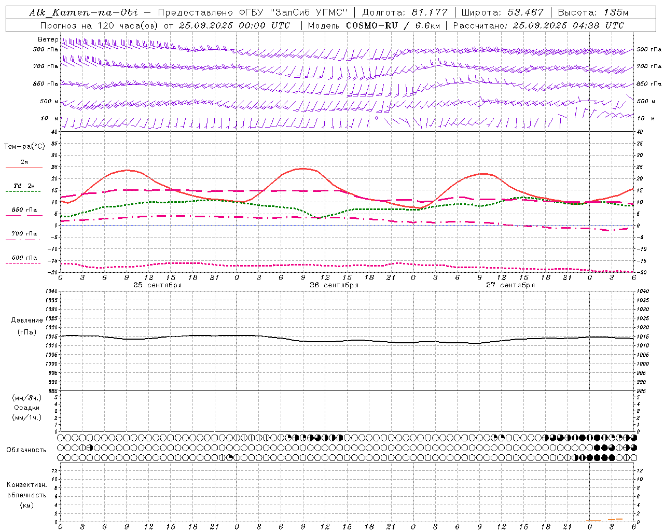
Task: Click the station name Alk_Kamen-na-Obi
Action: [x=83, y=12]
